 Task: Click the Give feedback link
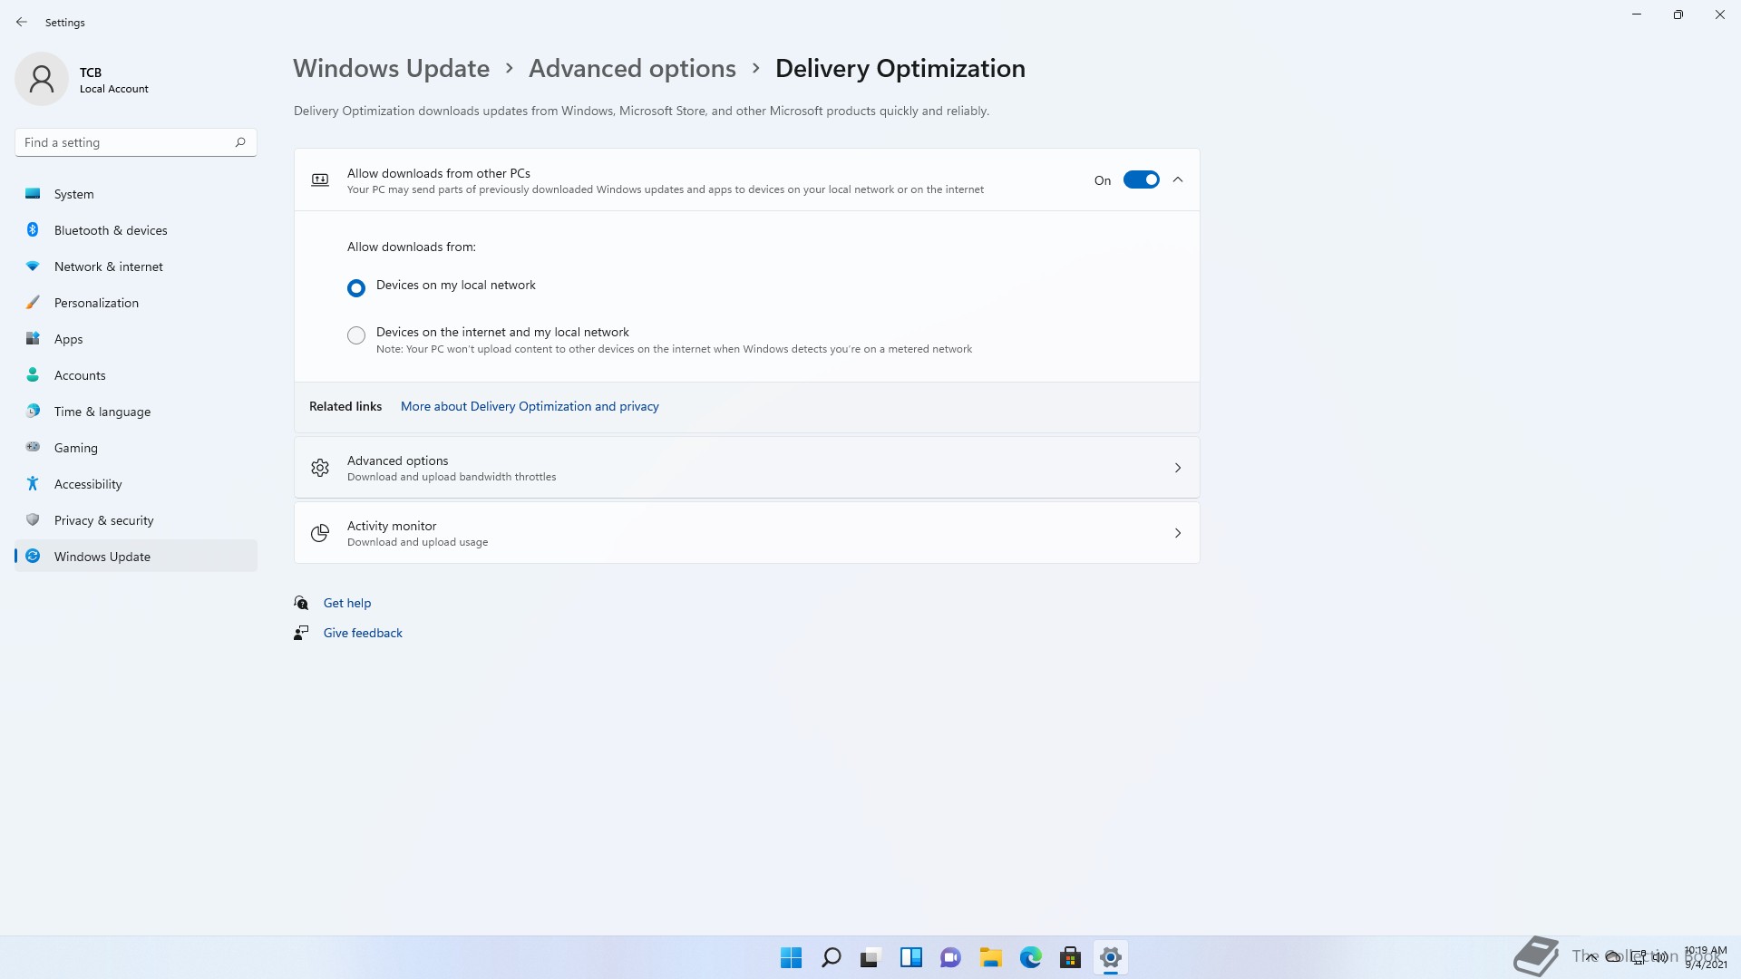tap(363, 633)
